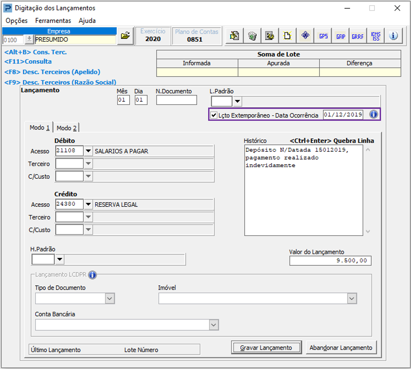The height and width of the screenshot is (369, 411).
Task: Click the recycle bin toolbar icon
Action: click(252, 36)
